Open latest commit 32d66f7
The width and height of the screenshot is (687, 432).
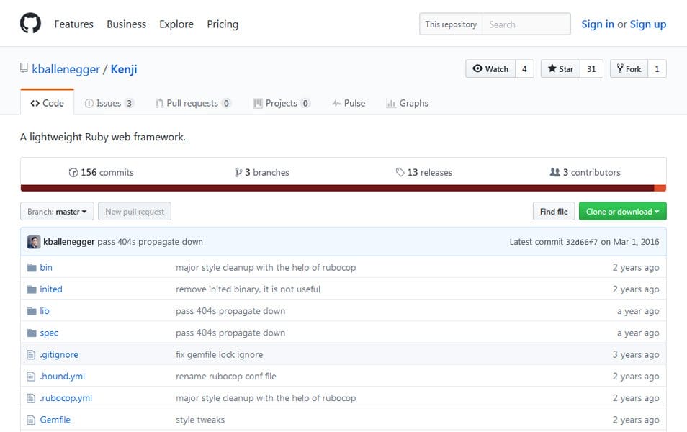click(x=582, y=243)
